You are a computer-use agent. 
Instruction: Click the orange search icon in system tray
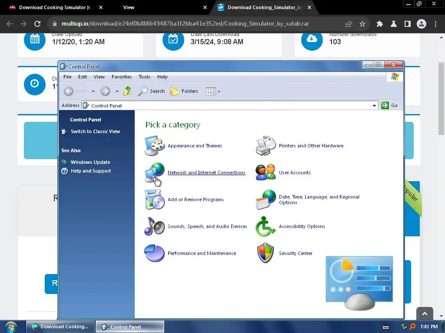413,326
